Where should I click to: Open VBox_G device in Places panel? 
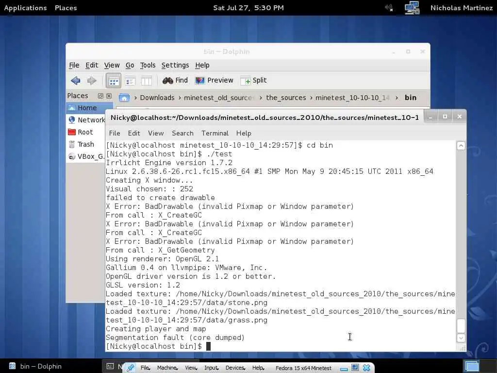(x=86, y=156)
